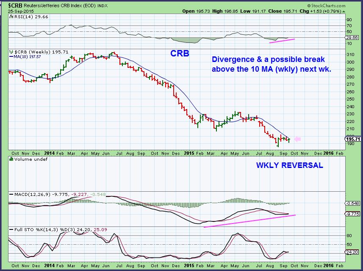Screen dimensions: 363x271
Task: Click the 195.71 price tag on right axis
Action: pos(353,139)
